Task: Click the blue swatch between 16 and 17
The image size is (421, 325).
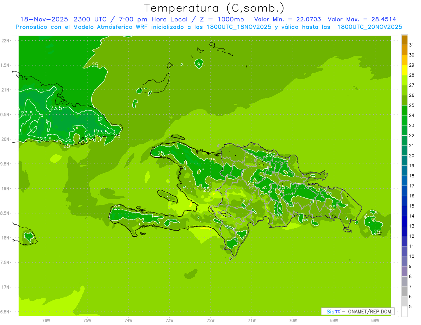Action: click(x=405, y=191)
